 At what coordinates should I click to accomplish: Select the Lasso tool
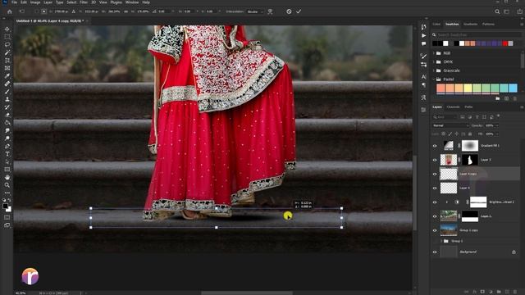7,44
